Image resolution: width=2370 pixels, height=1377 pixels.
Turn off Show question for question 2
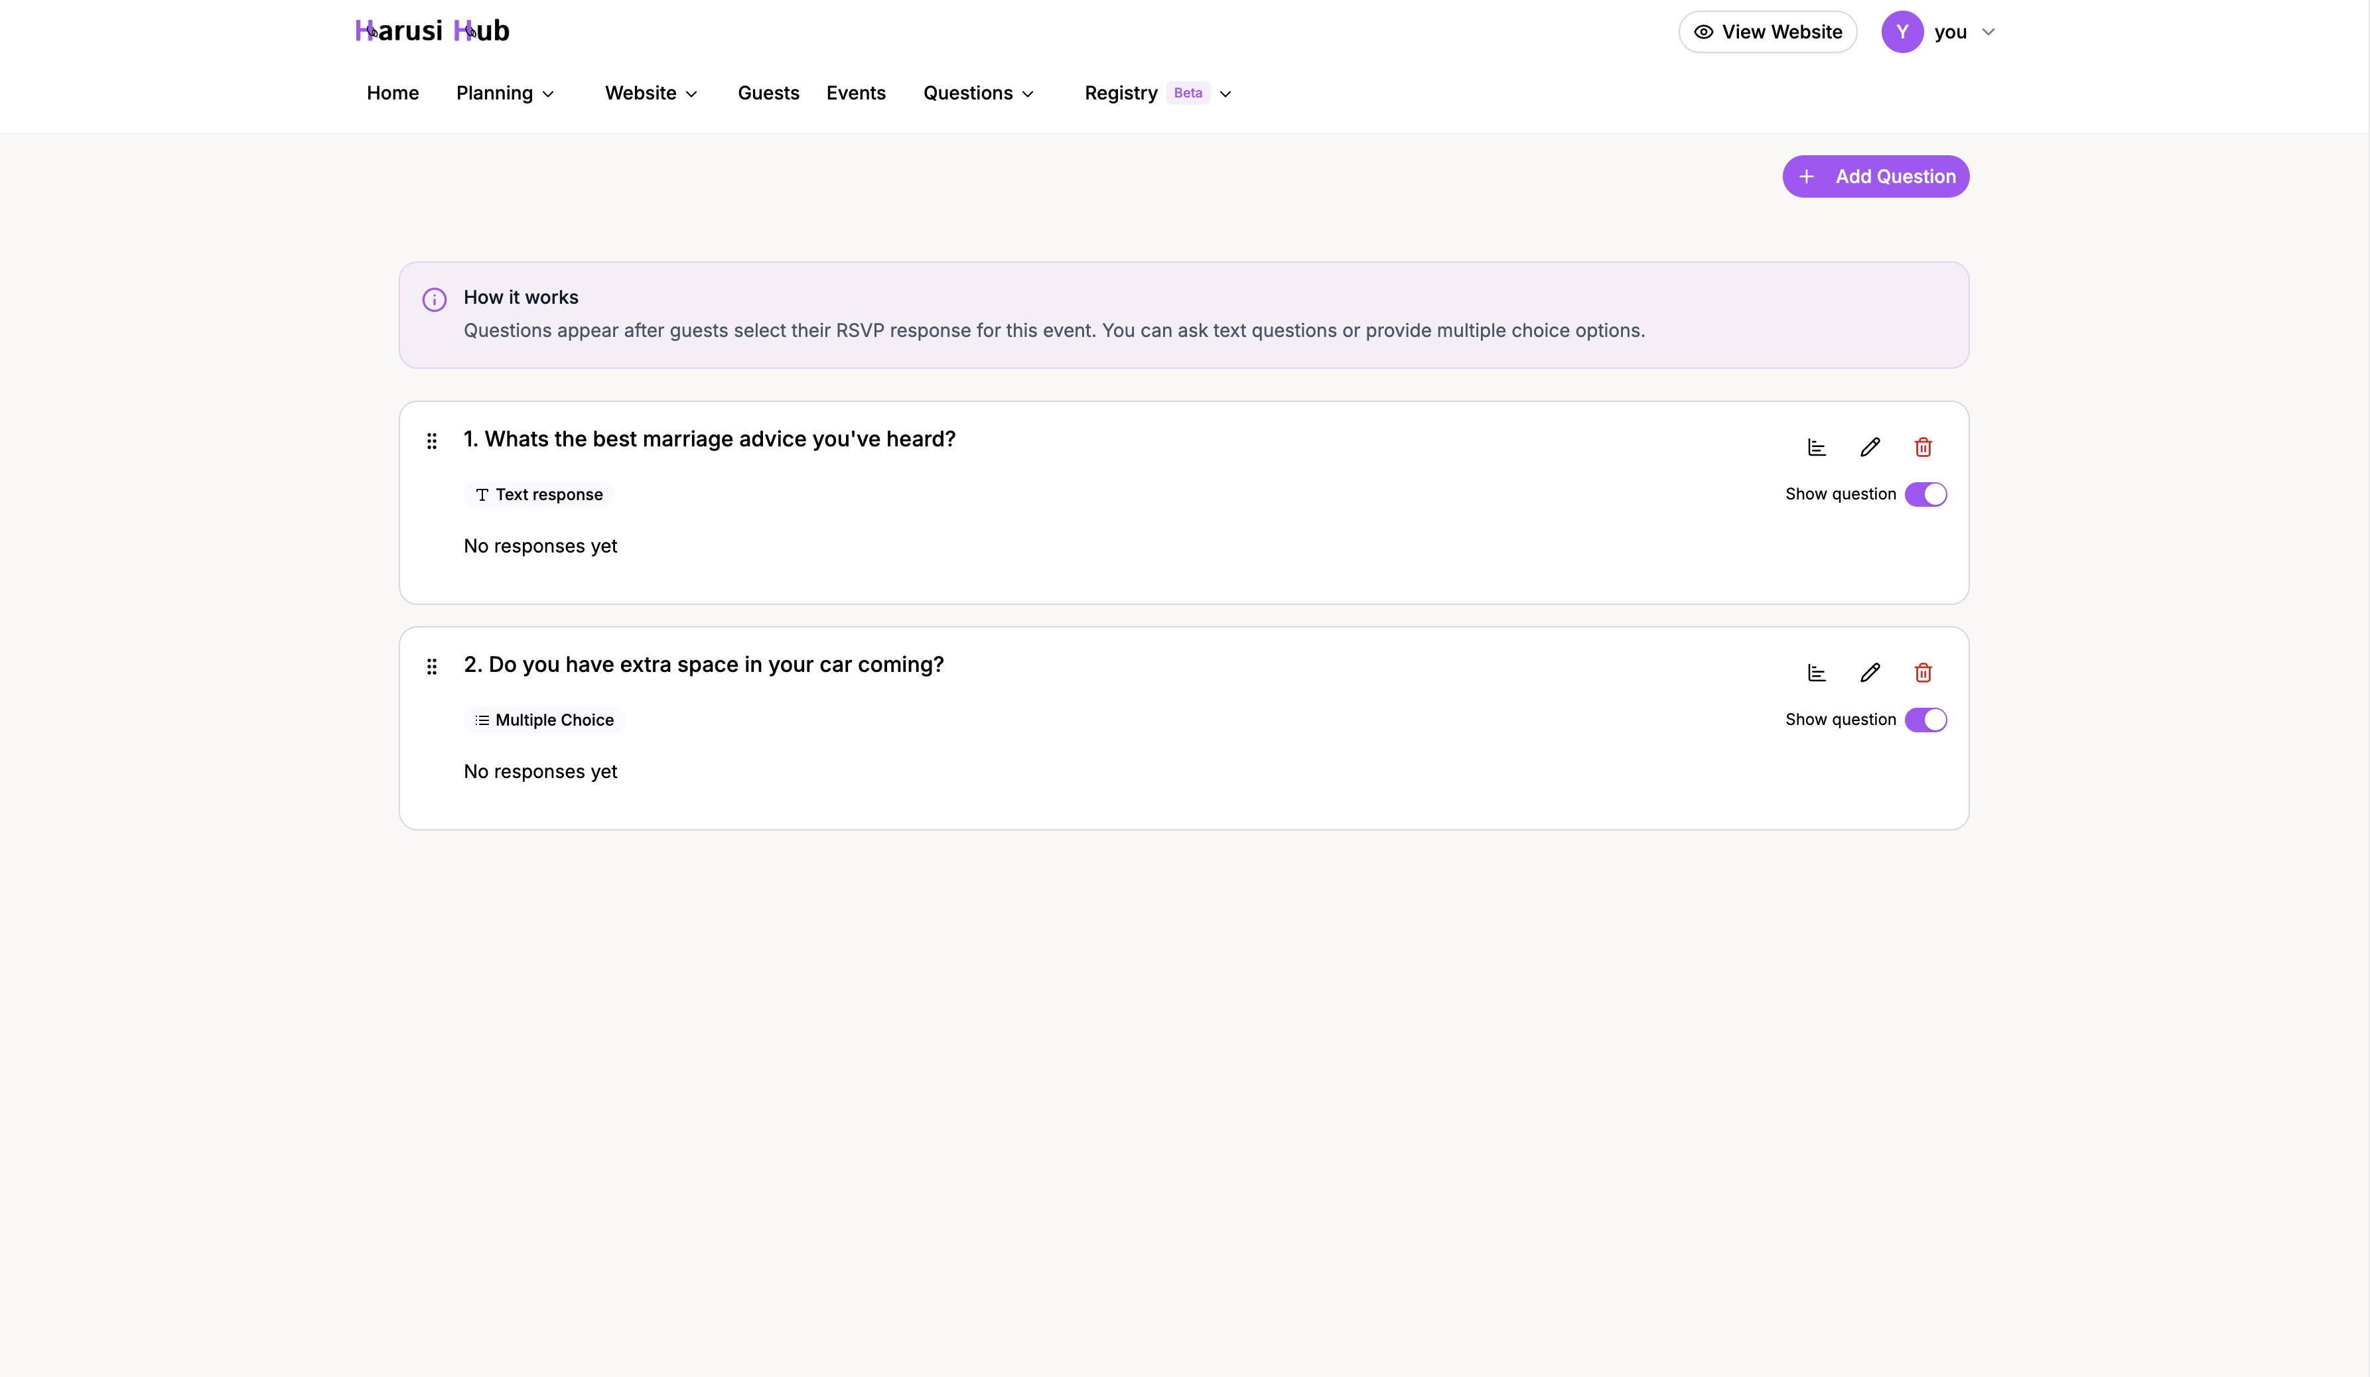click(x=1926, y=719)
